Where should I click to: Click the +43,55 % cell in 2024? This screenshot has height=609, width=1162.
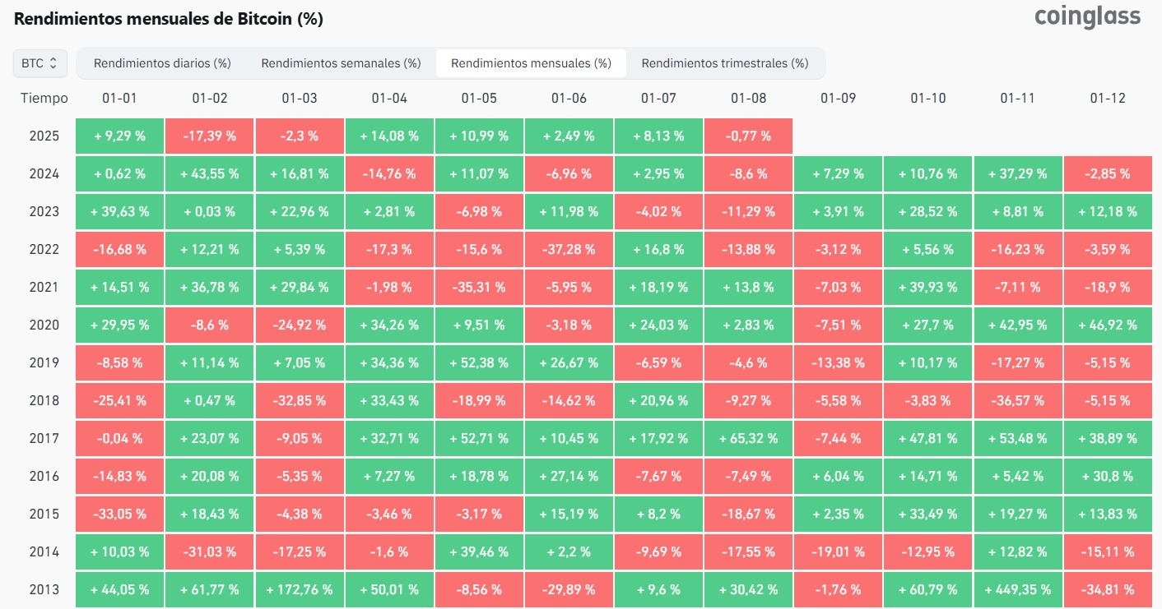pos(209,173)
